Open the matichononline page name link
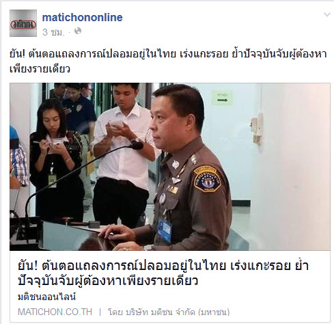 click(x=83, y=17)
